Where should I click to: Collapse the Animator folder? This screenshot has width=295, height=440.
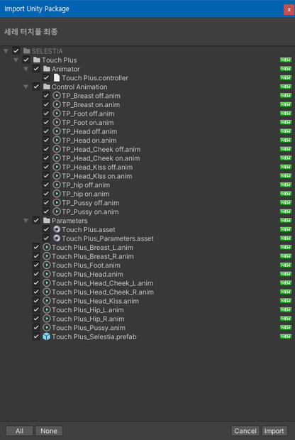(x=26, y=69)
